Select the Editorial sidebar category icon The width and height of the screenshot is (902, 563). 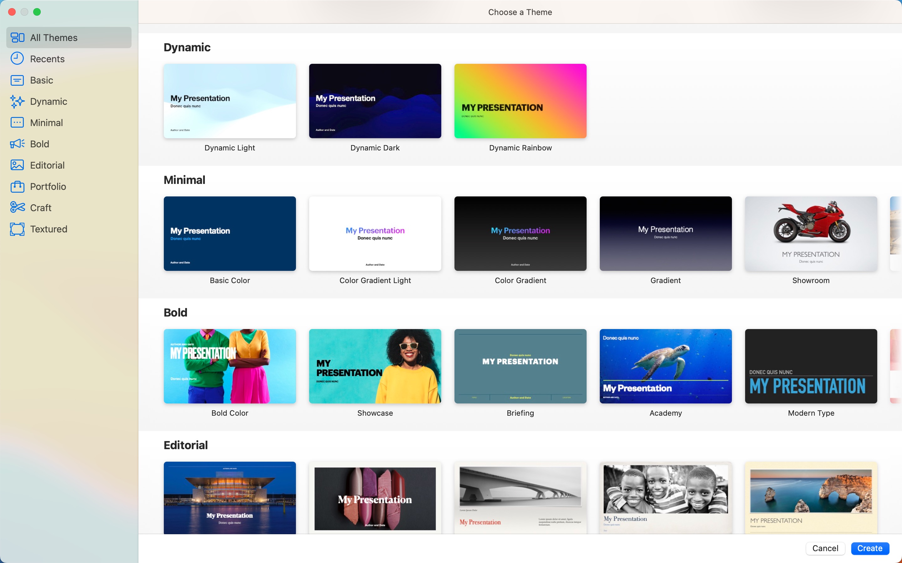(17, 165)
